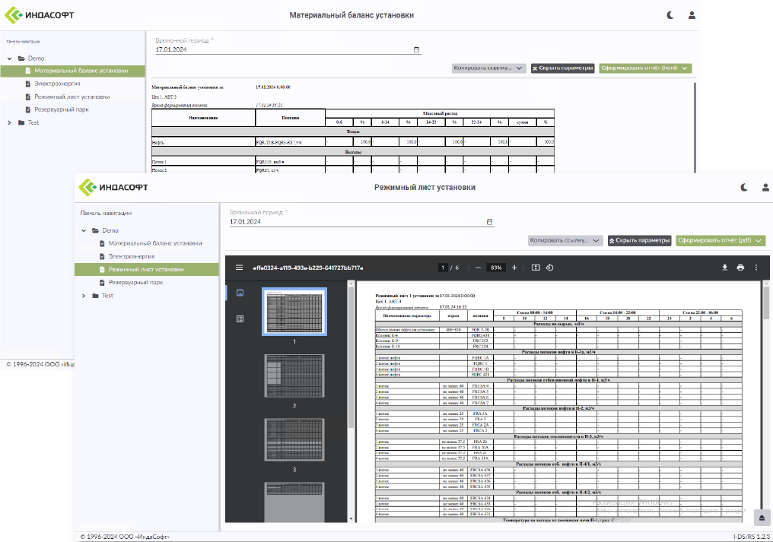Image resolution: width=773 pixels, height=542 pixels.
Task: Collapse the Demo folder in front window
Action: point(84,230)
